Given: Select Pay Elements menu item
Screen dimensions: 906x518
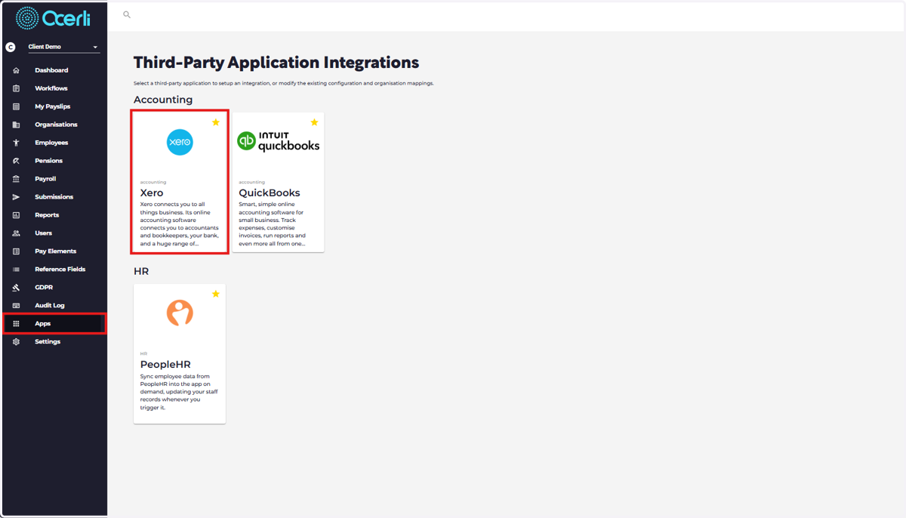Looking at the screenshot, I should (55, 251).
